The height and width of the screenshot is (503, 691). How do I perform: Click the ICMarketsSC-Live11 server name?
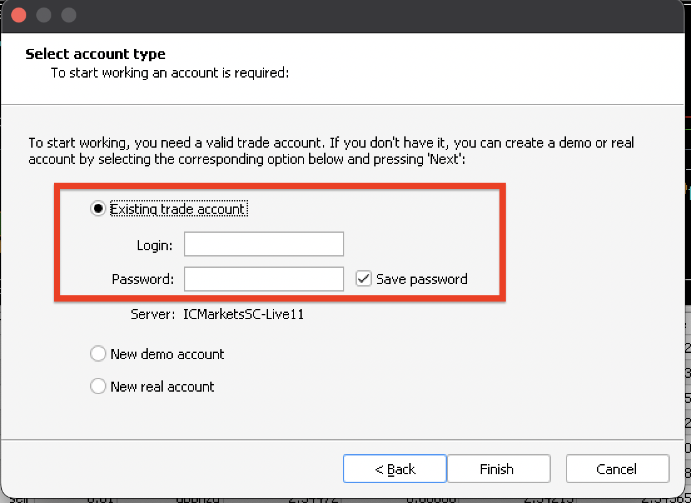point(243,314)
